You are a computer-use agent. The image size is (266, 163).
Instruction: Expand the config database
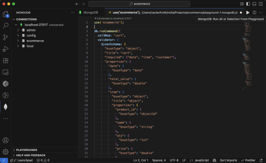(18, 36)
